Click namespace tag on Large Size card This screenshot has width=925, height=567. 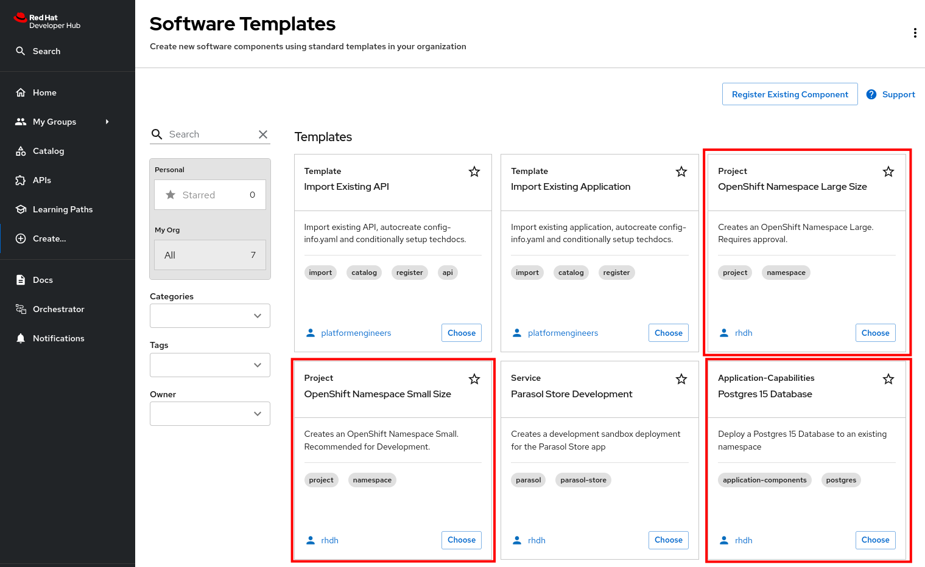tap(786, 273)
